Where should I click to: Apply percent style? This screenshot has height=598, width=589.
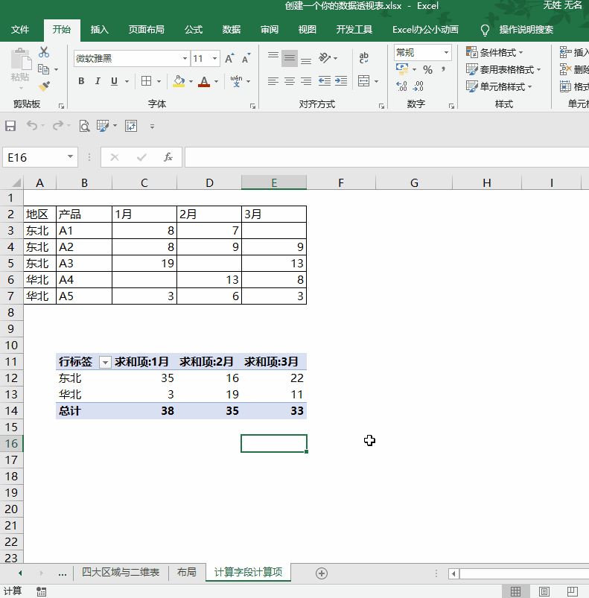click(427, 69)
